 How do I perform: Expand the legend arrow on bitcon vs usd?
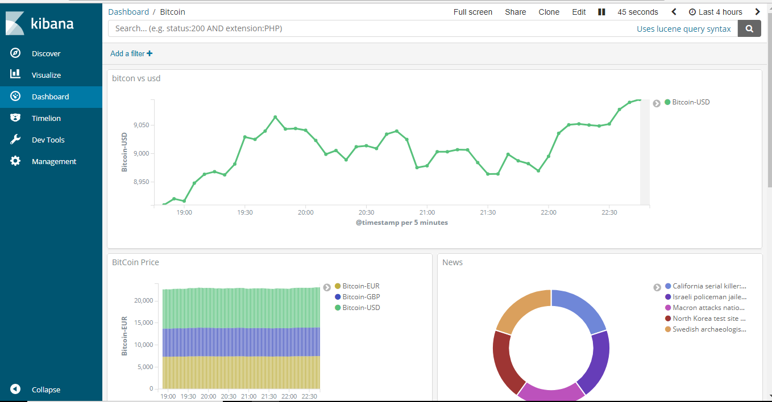coord(657,103)
